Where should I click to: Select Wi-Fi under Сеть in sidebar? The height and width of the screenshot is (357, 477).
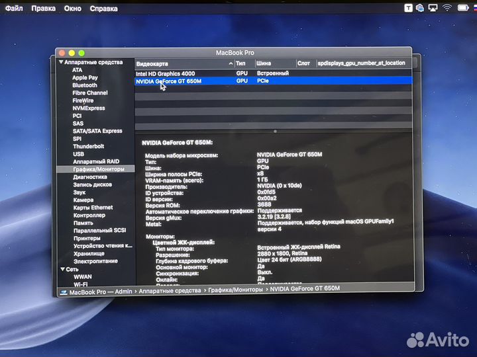(81, 284)
